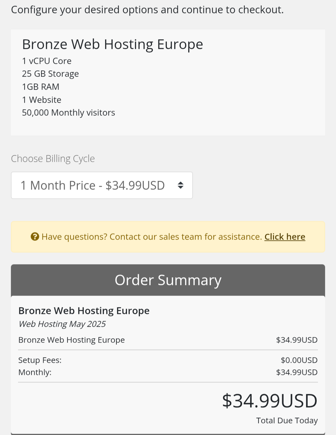Click the '1GB RAM' feature line
336x435 pixels.
coord(41,87)
